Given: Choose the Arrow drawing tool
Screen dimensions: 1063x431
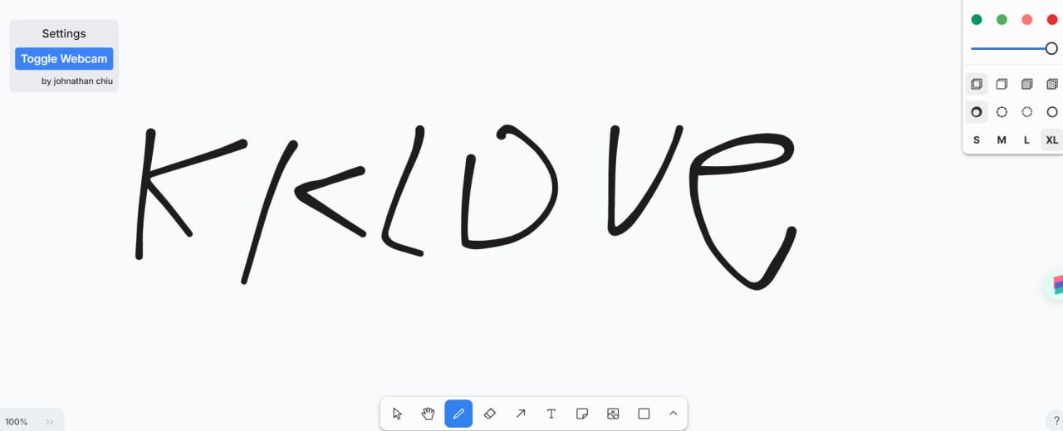Looking at the screenshot, I should (520, 414).
